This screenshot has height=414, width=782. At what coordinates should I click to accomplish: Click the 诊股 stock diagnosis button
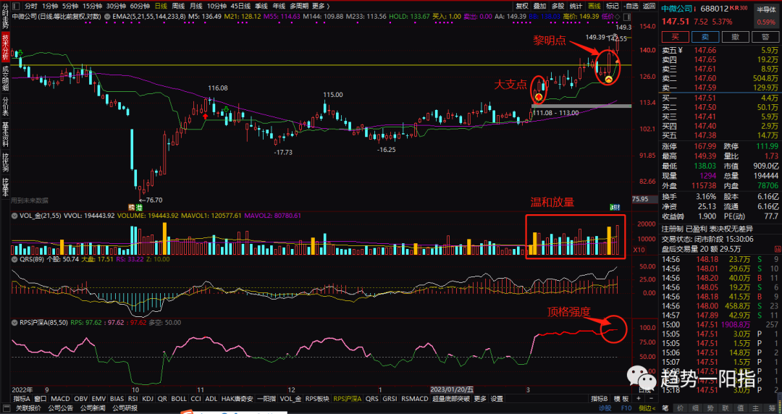pos(605,408)
